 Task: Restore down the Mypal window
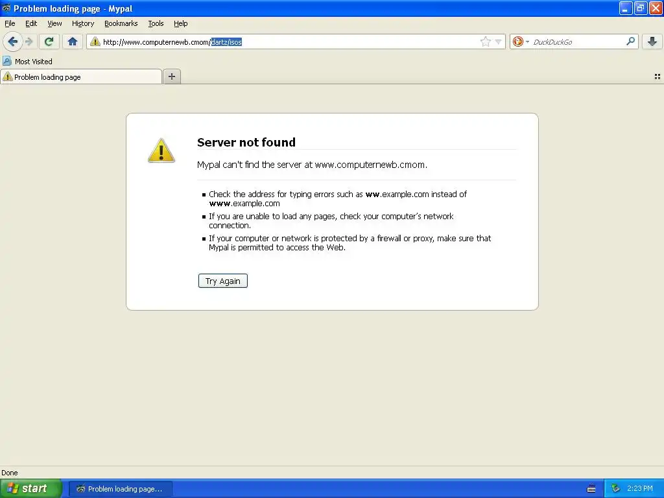click(640, 8)
